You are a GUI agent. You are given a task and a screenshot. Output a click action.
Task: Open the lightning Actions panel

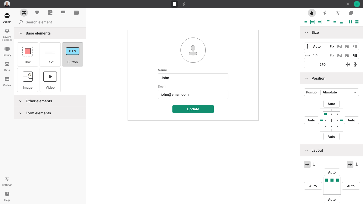click(325, 13)
